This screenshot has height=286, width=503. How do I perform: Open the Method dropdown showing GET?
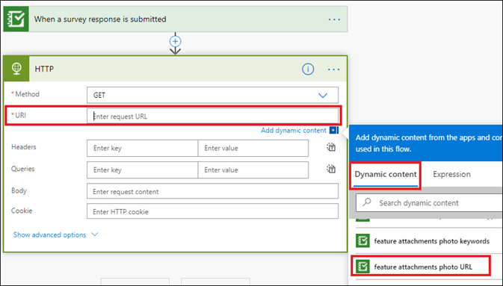(212, 96)
